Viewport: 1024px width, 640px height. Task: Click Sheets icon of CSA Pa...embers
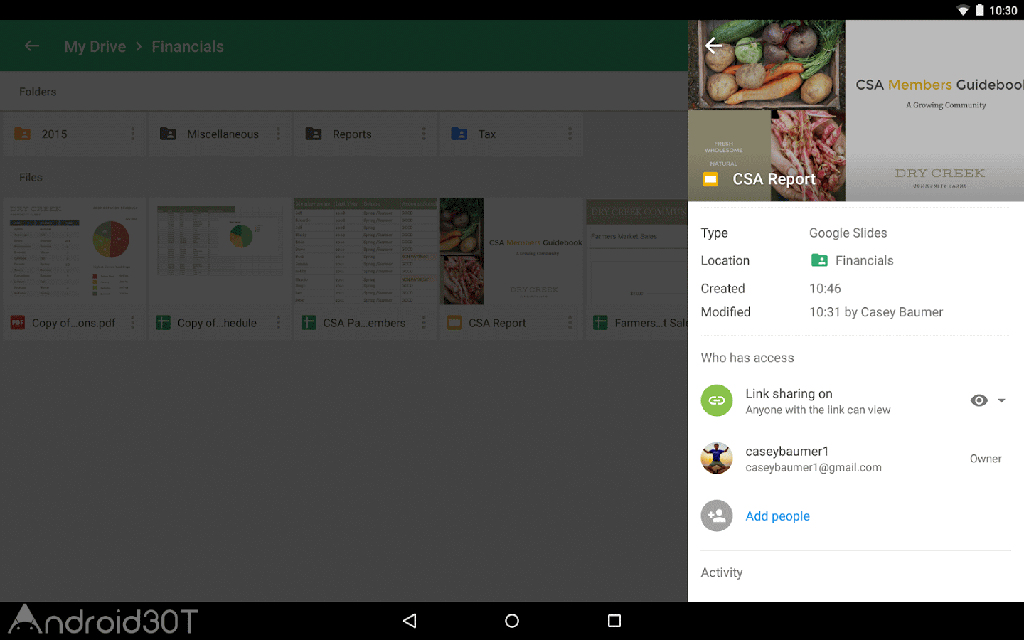click(x=309, y=323)
